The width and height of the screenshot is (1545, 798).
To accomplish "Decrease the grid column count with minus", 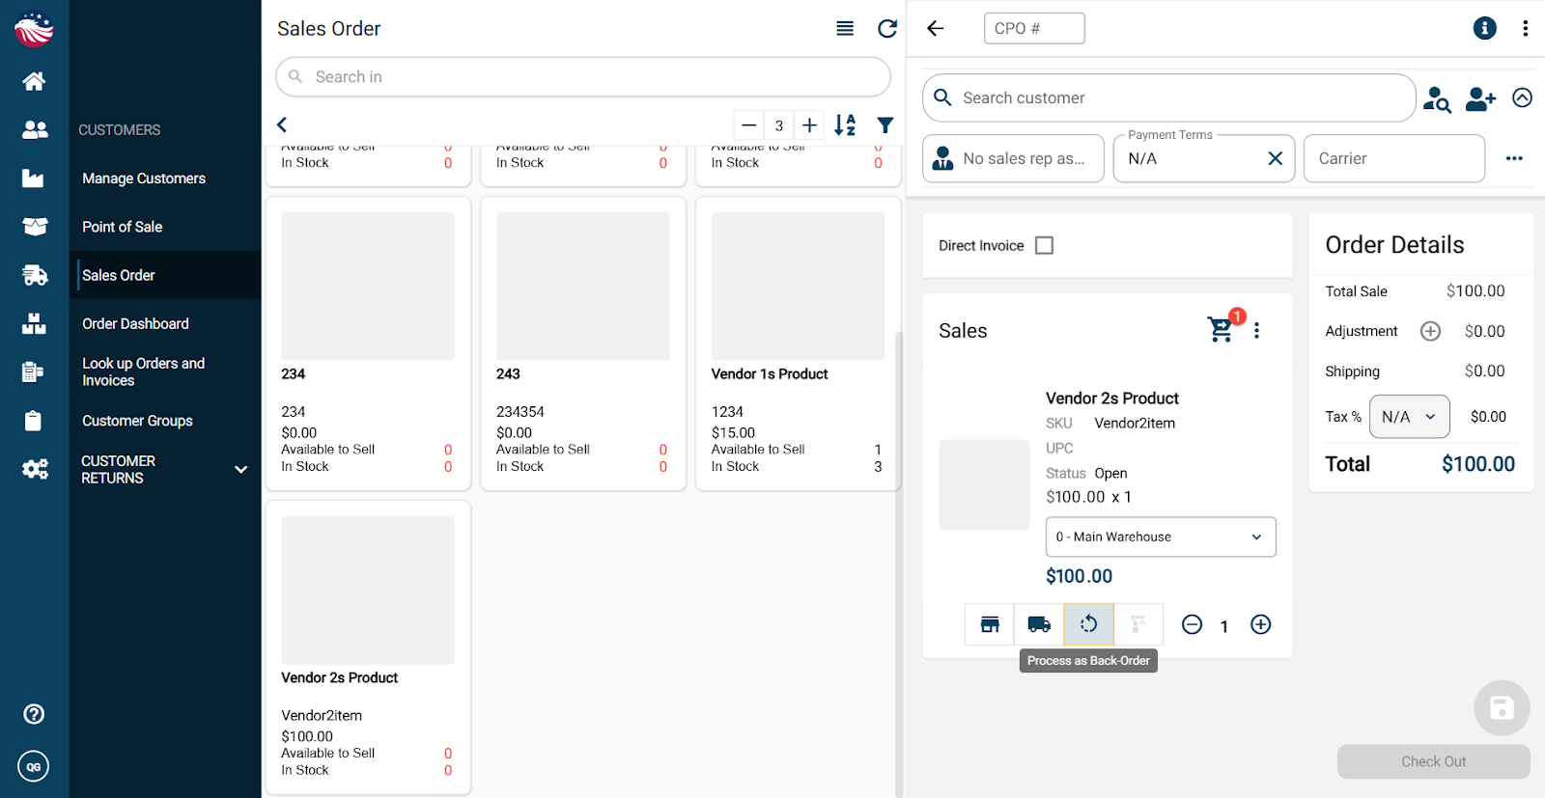I will tap(748, 124).
